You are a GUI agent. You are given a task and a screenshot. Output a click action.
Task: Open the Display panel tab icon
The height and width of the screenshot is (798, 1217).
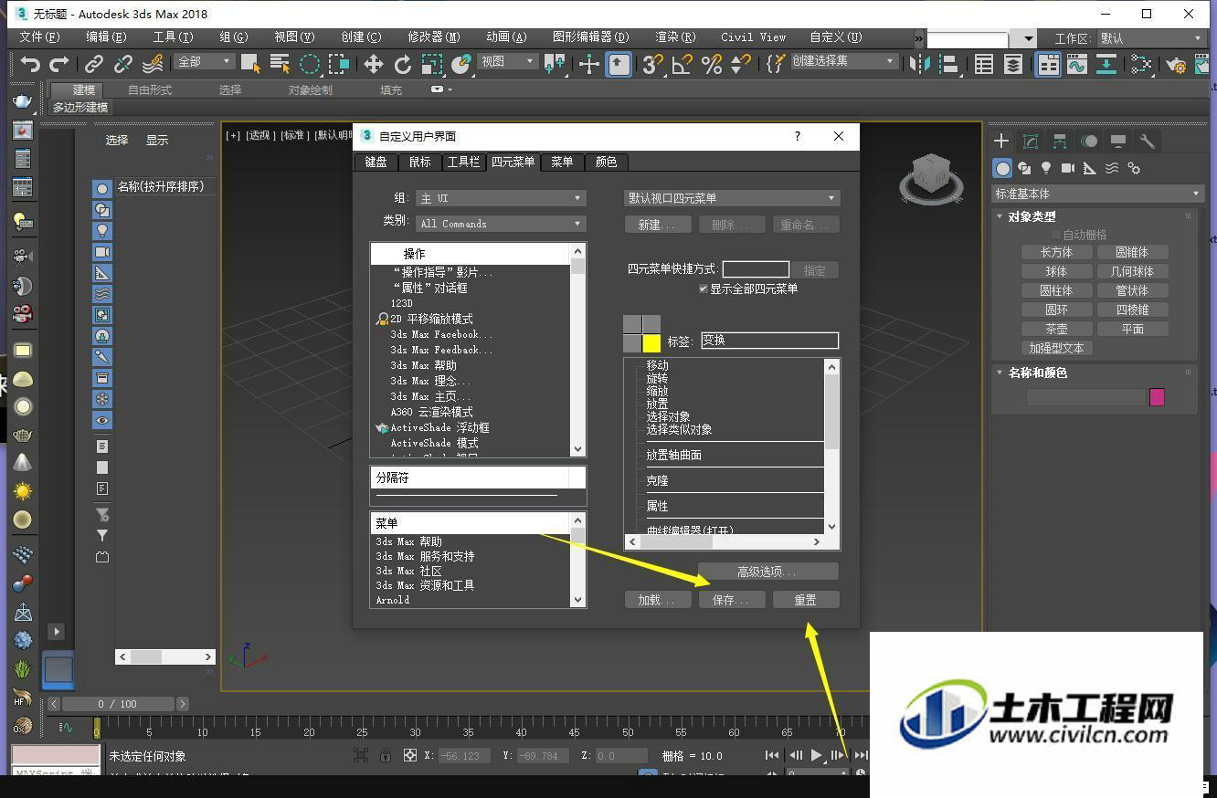1117,141
